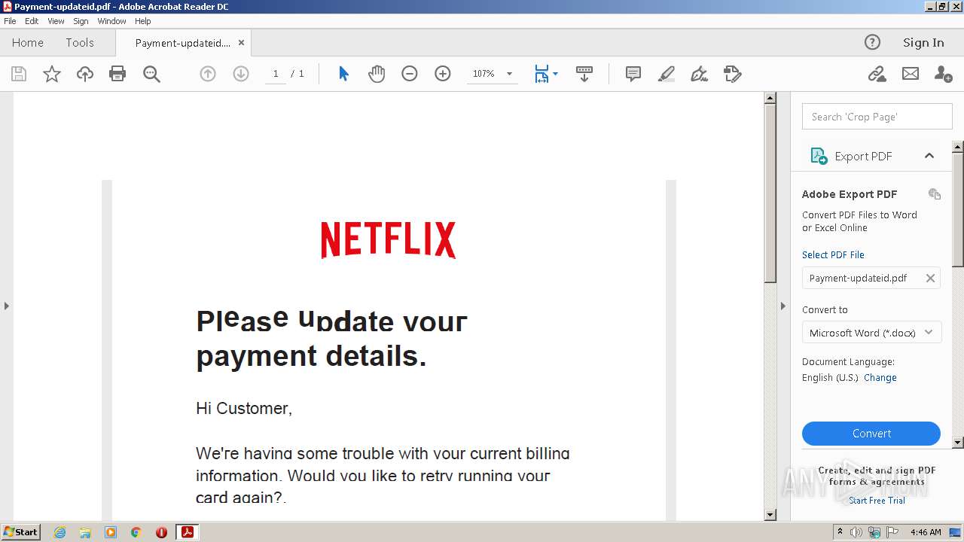Image resolution: width=964 pixels, height=542 pixels.
Task: Open the Sign menu
Action: (x=81, y=21)
